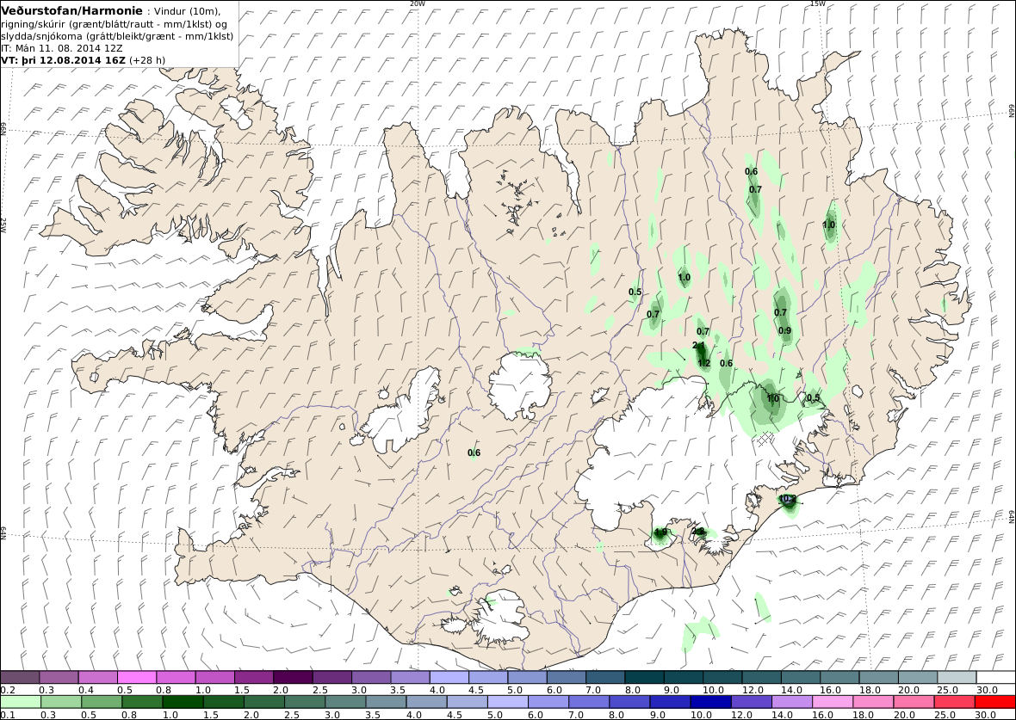Select the dark teal 8.0 swatch in top legend
This screenshot has width=1016, height=720.
tap(644, 677)
